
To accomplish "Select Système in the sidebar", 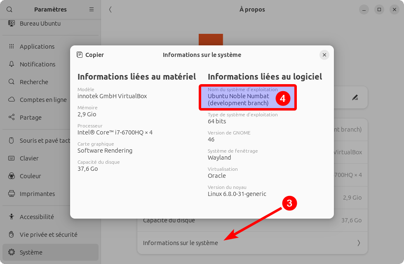I will tap(50, 252).
